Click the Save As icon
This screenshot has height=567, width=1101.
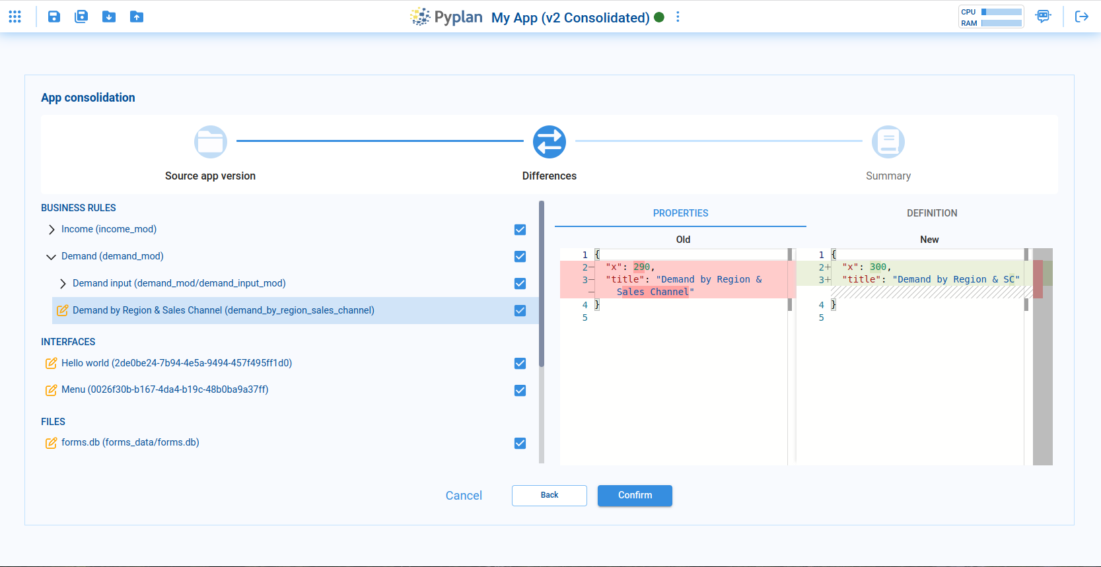(81, 17)
